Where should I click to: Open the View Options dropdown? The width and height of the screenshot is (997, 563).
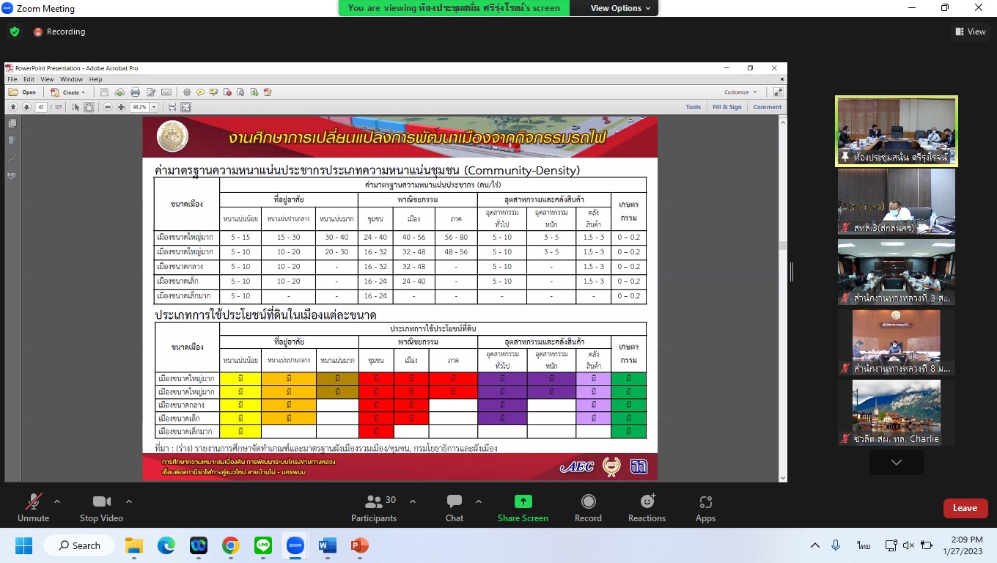point(620,8)
